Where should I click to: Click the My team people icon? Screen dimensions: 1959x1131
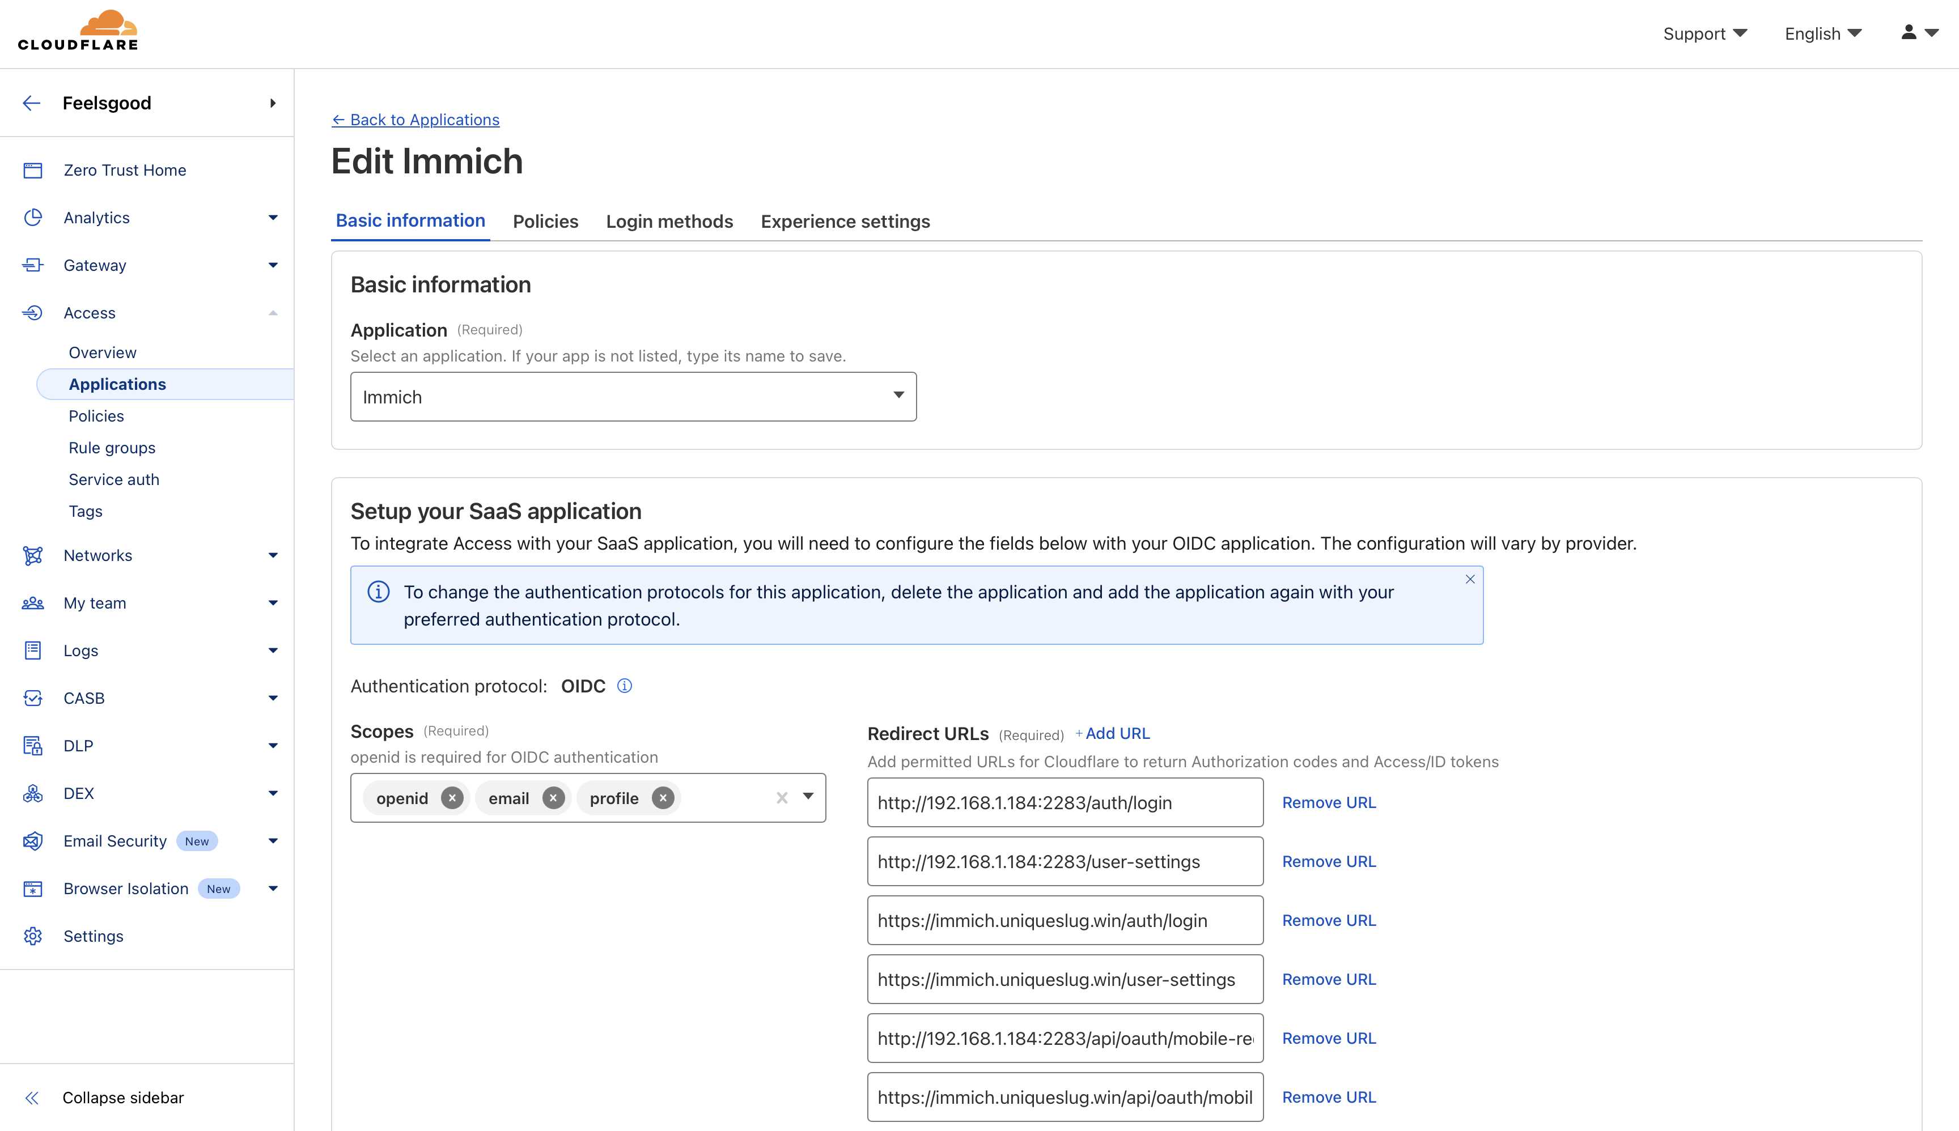pos(33,603)
